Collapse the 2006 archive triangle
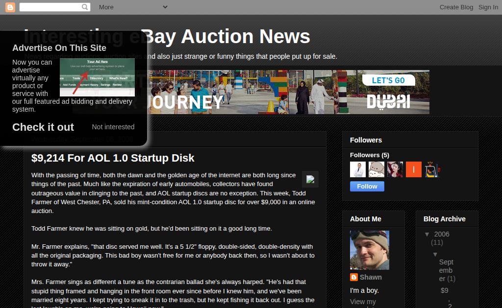 coord(427,235)
